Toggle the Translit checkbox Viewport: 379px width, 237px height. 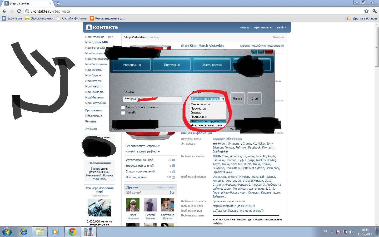point(123,113)
